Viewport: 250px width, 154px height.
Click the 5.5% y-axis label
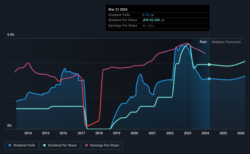[x=11, y=35]
